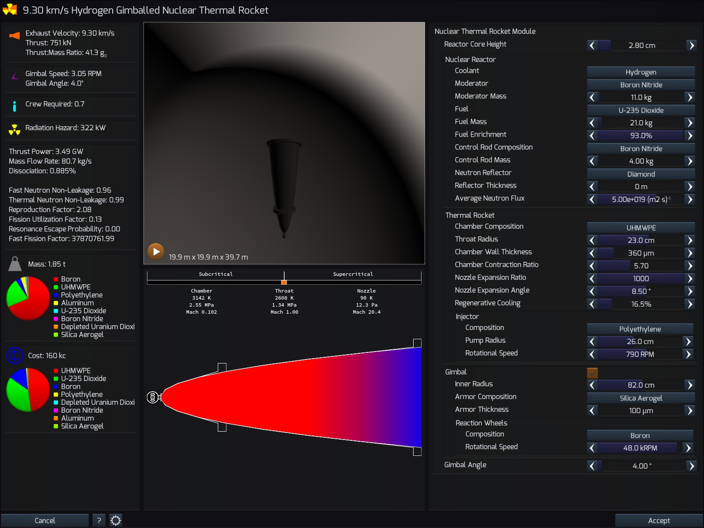The height and width of the screenshot is (528, 704).
Task: Decrease Gimbal Angle with left arrow
Action: tap(592, 466)
